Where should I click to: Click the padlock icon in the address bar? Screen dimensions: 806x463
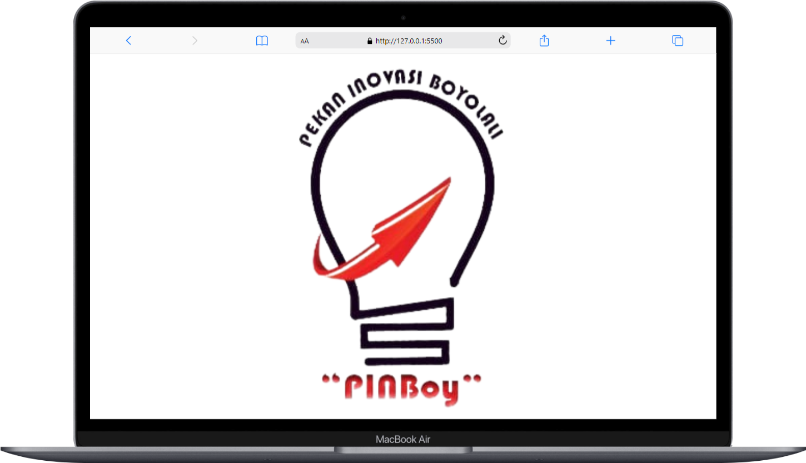click(x=369, y=41)
